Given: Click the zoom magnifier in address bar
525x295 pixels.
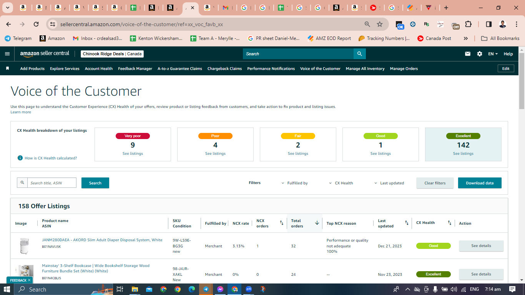Looking at the screenshot, I should (367, 24).
